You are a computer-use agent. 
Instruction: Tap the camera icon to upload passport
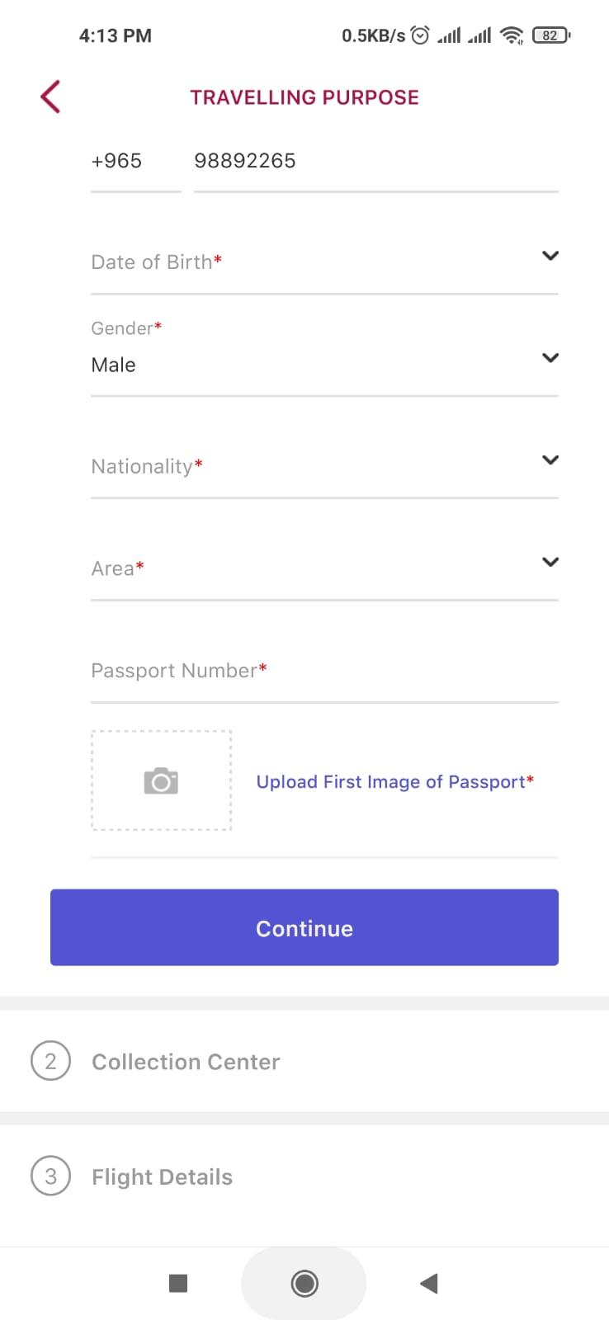coord(161,780)
